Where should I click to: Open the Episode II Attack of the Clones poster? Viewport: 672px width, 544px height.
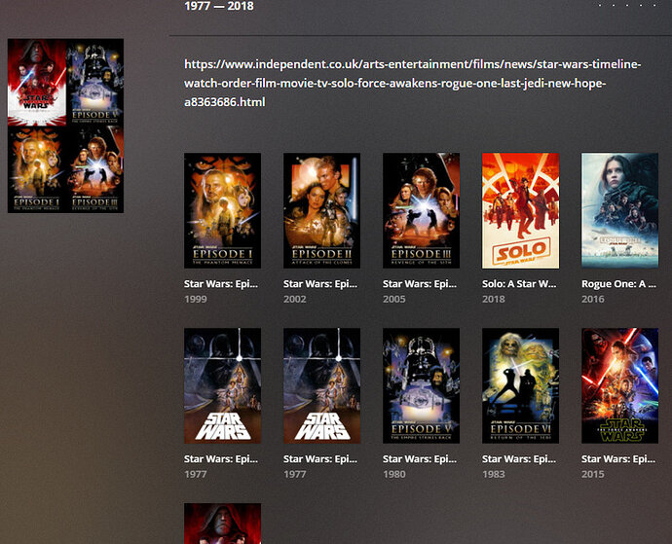tap(321, 211)
